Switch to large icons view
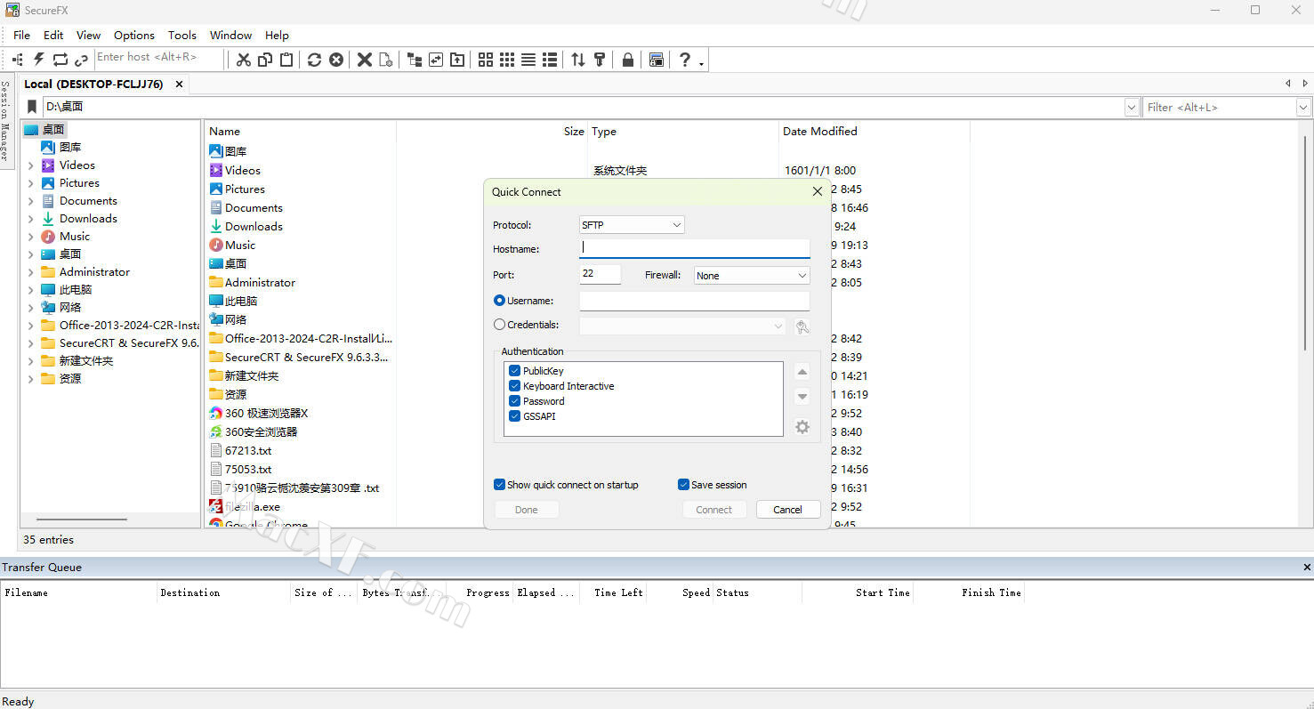Viewport: 1314px width, 709px height. pos(486,60)
